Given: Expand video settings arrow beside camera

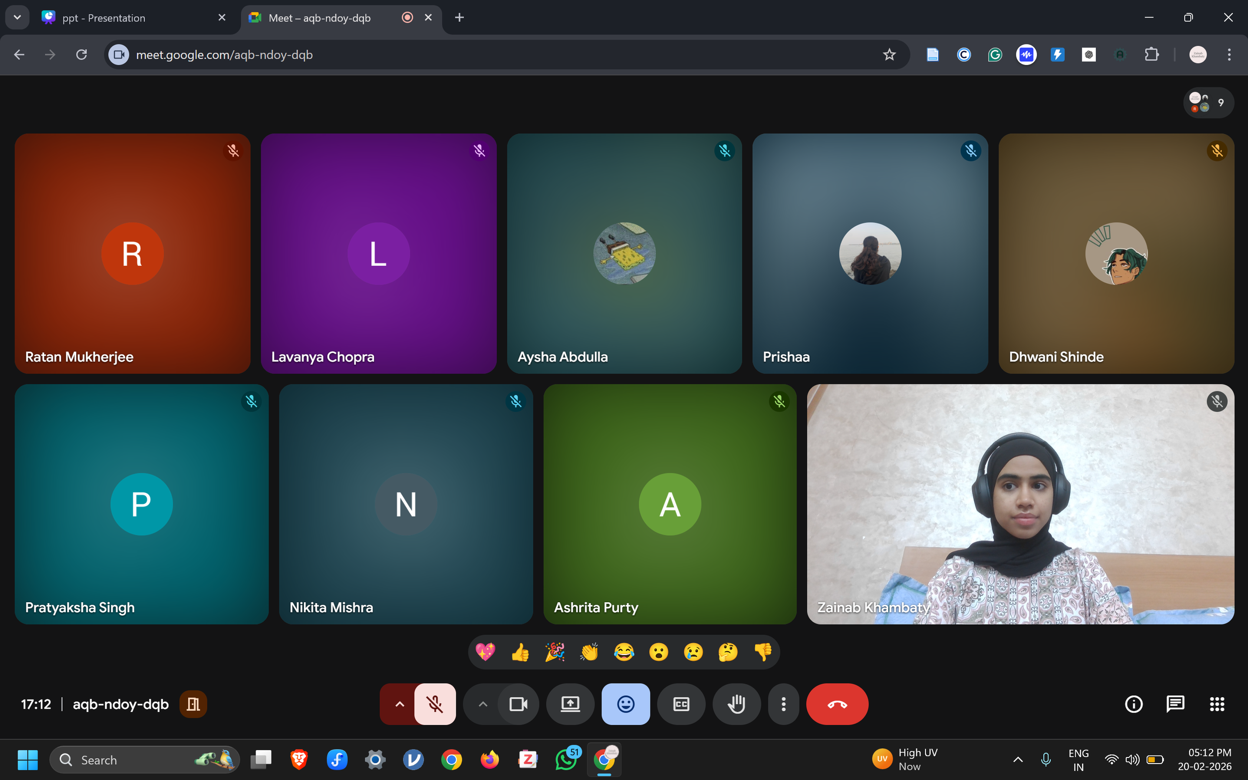Looking at the screenshot, I should [x=482, y=704].
